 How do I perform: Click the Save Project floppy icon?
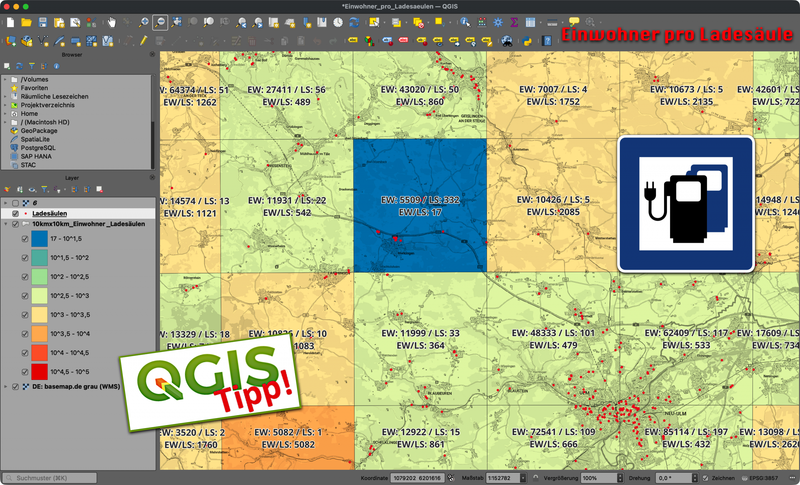[42, 22]
